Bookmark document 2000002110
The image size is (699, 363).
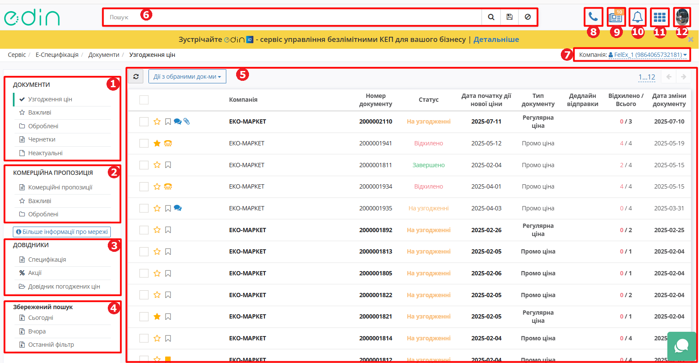168,121
